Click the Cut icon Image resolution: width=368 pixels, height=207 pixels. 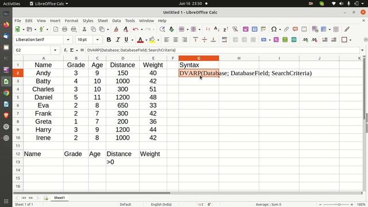point(85,29)
